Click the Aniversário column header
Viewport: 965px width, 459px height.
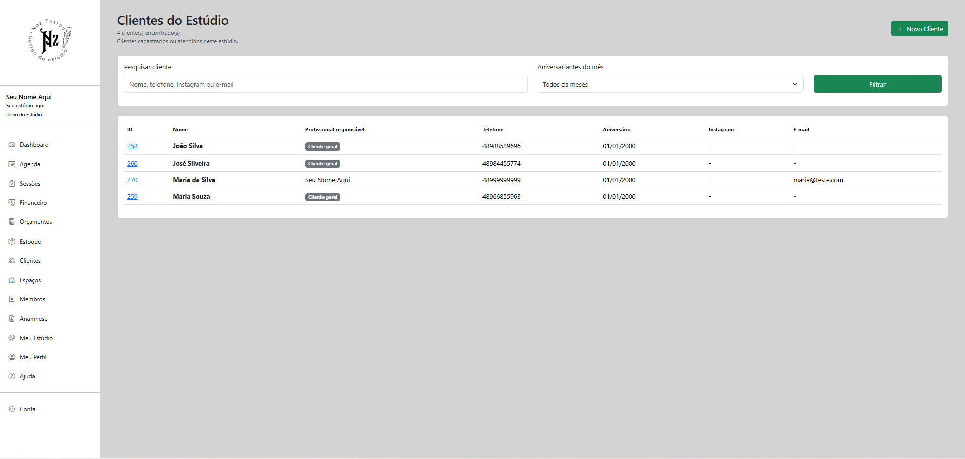616,130
